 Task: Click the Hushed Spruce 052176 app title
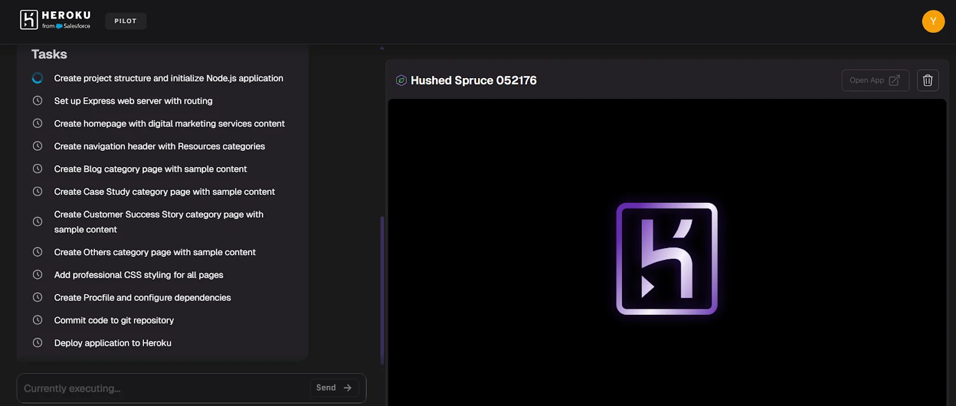click(x=473, y=80)
